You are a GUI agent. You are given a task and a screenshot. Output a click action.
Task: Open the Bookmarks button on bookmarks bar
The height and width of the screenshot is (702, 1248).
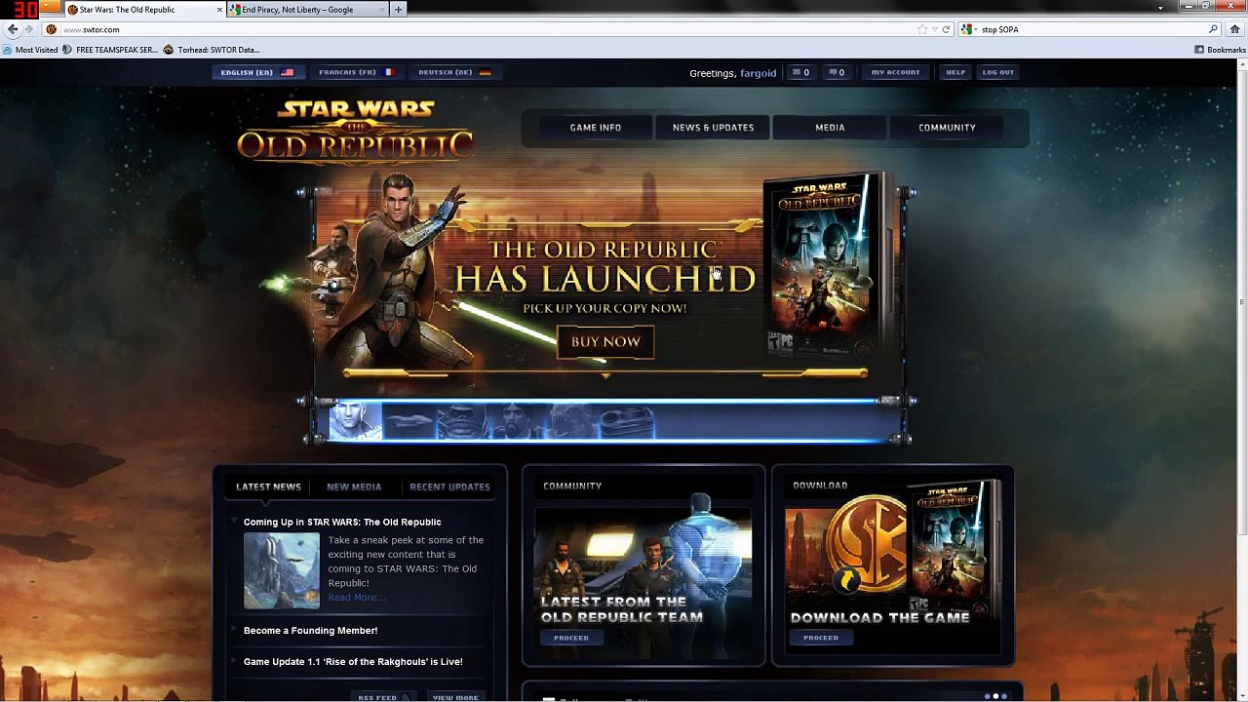coord(1221,50)
